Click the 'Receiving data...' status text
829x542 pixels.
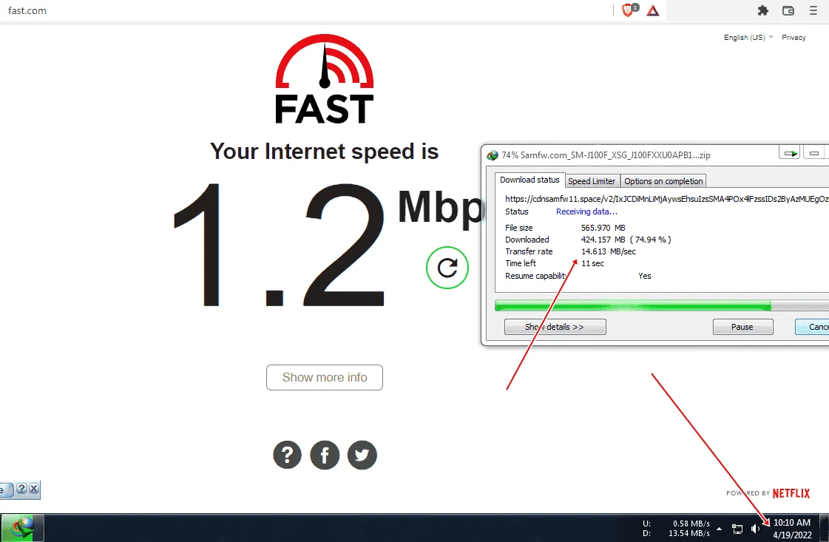(586, 211)
